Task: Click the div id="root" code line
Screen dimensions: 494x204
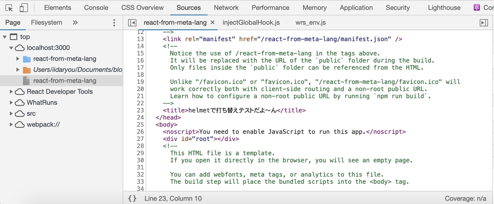Action: click(201, 139)
